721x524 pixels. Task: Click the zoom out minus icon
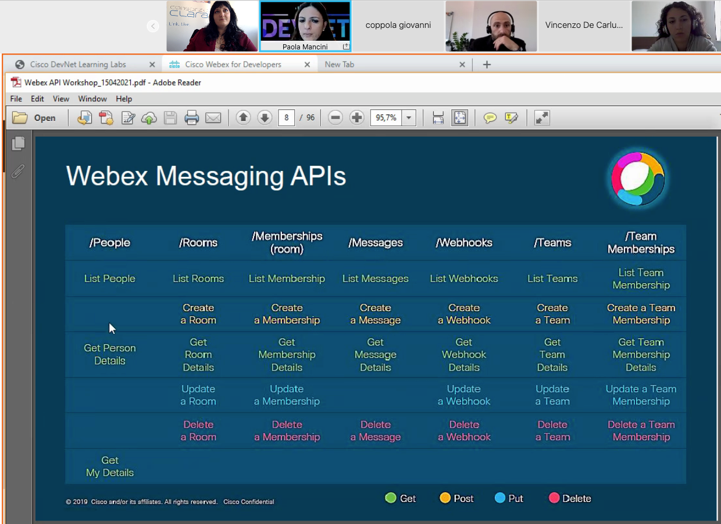click(x=335, y=118)
